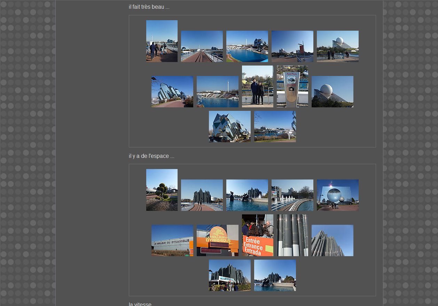This screenshot has height=306, width=438.
Task: Open the large blue pool photo
Action: point(247,46)
